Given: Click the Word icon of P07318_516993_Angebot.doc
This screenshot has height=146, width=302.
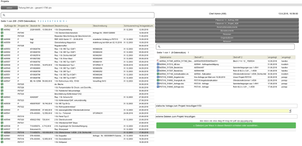Looking at the screenshot, I should pos(158,77).
